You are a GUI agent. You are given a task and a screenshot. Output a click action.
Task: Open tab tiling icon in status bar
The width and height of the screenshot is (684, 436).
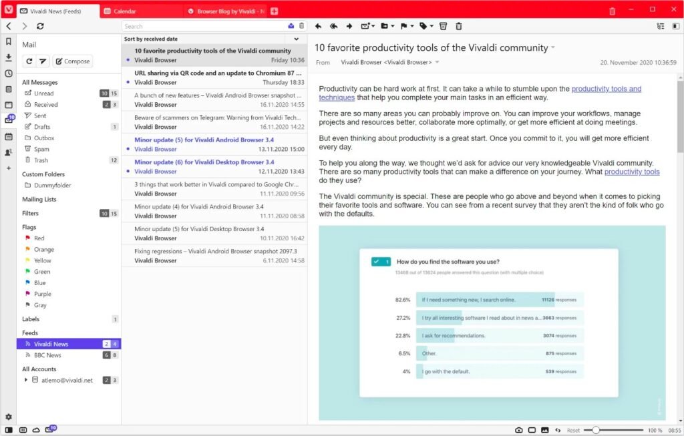[x=532, y=430]
